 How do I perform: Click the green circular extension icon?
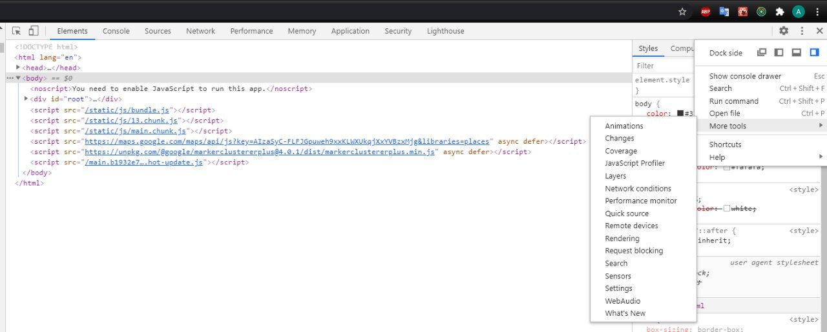[762, 11]
